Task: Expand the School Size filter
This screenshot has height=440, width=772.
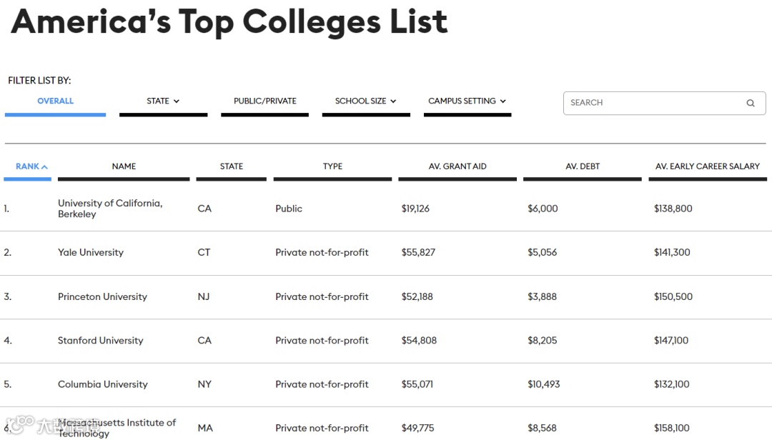Action: 365,101
